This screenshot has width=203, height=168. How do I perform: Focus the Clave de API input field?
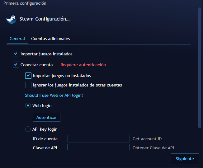98,147
